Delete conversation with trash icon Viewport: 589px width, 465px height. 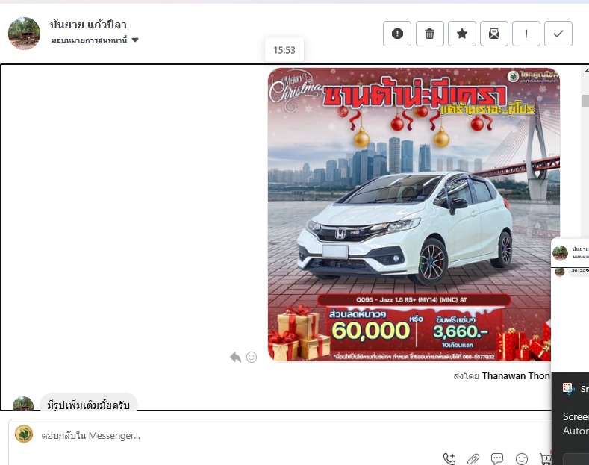[429, 34]
